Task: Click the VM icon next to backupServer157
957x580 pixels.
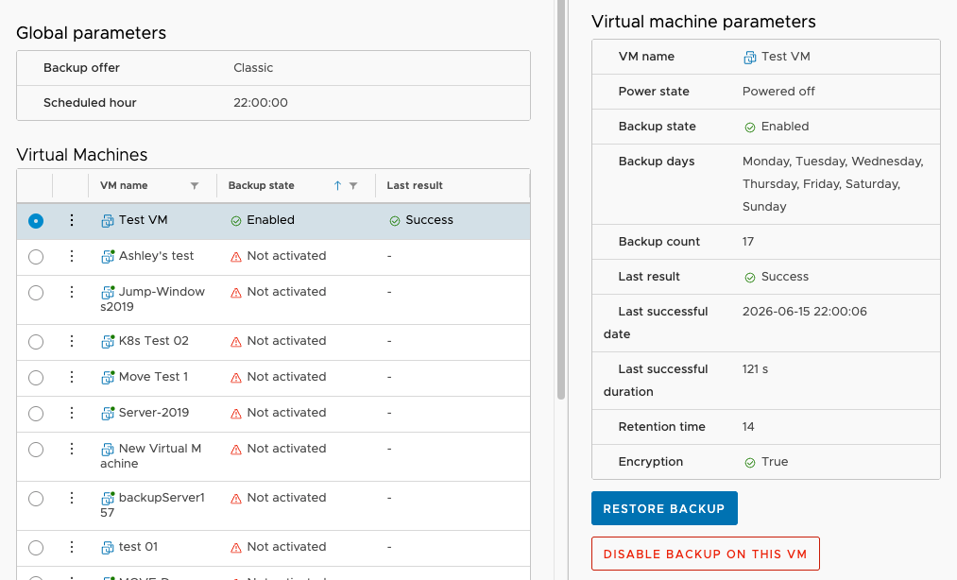Action: (108, 499)
